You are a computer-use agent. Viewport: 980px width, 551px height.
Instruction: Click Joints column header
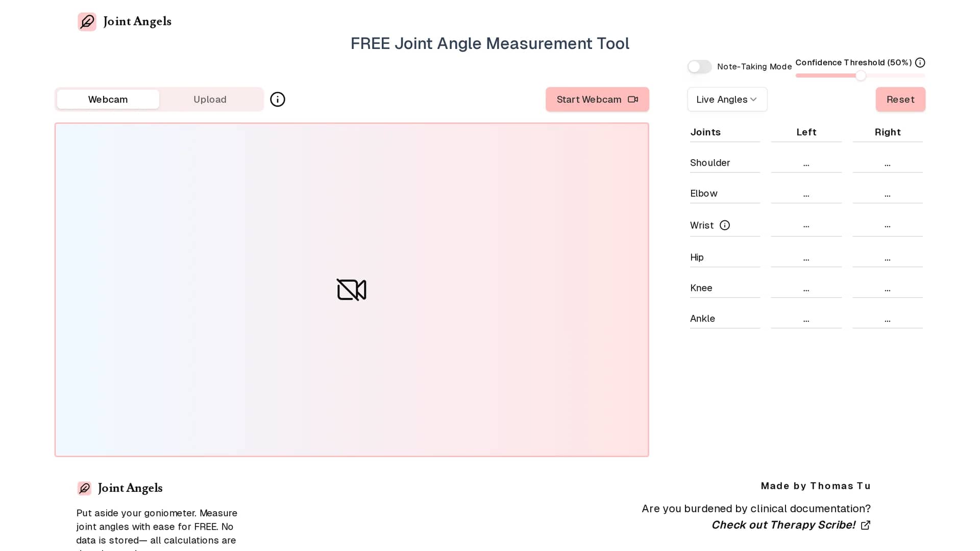coord(705,132)
